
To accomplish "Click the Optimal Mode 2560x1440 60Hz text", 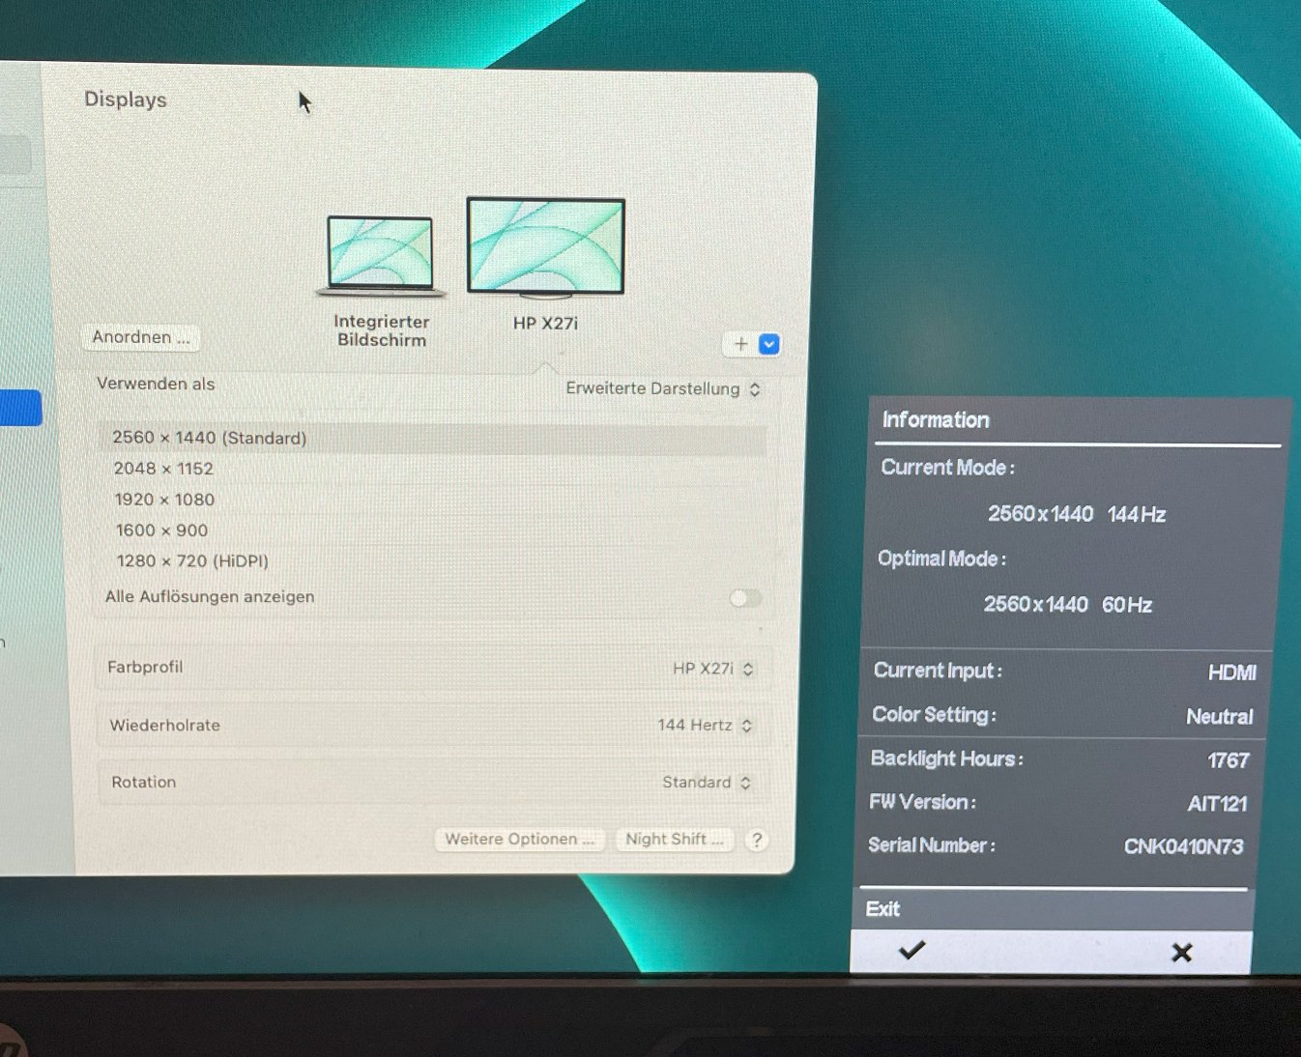I will click(1068, 605).
